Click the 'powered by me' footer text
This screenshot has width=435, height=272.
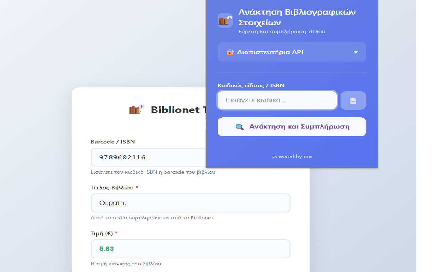pyautogui.click(x=292, y=156)
